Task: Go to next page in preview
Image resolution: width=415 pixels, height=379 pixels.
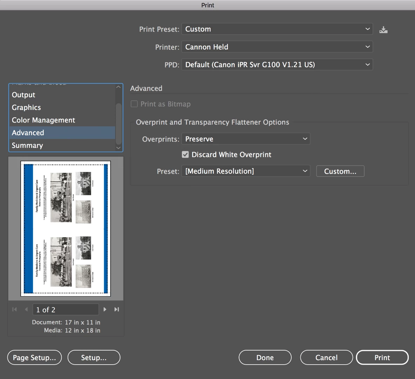Action: [105, 309]
